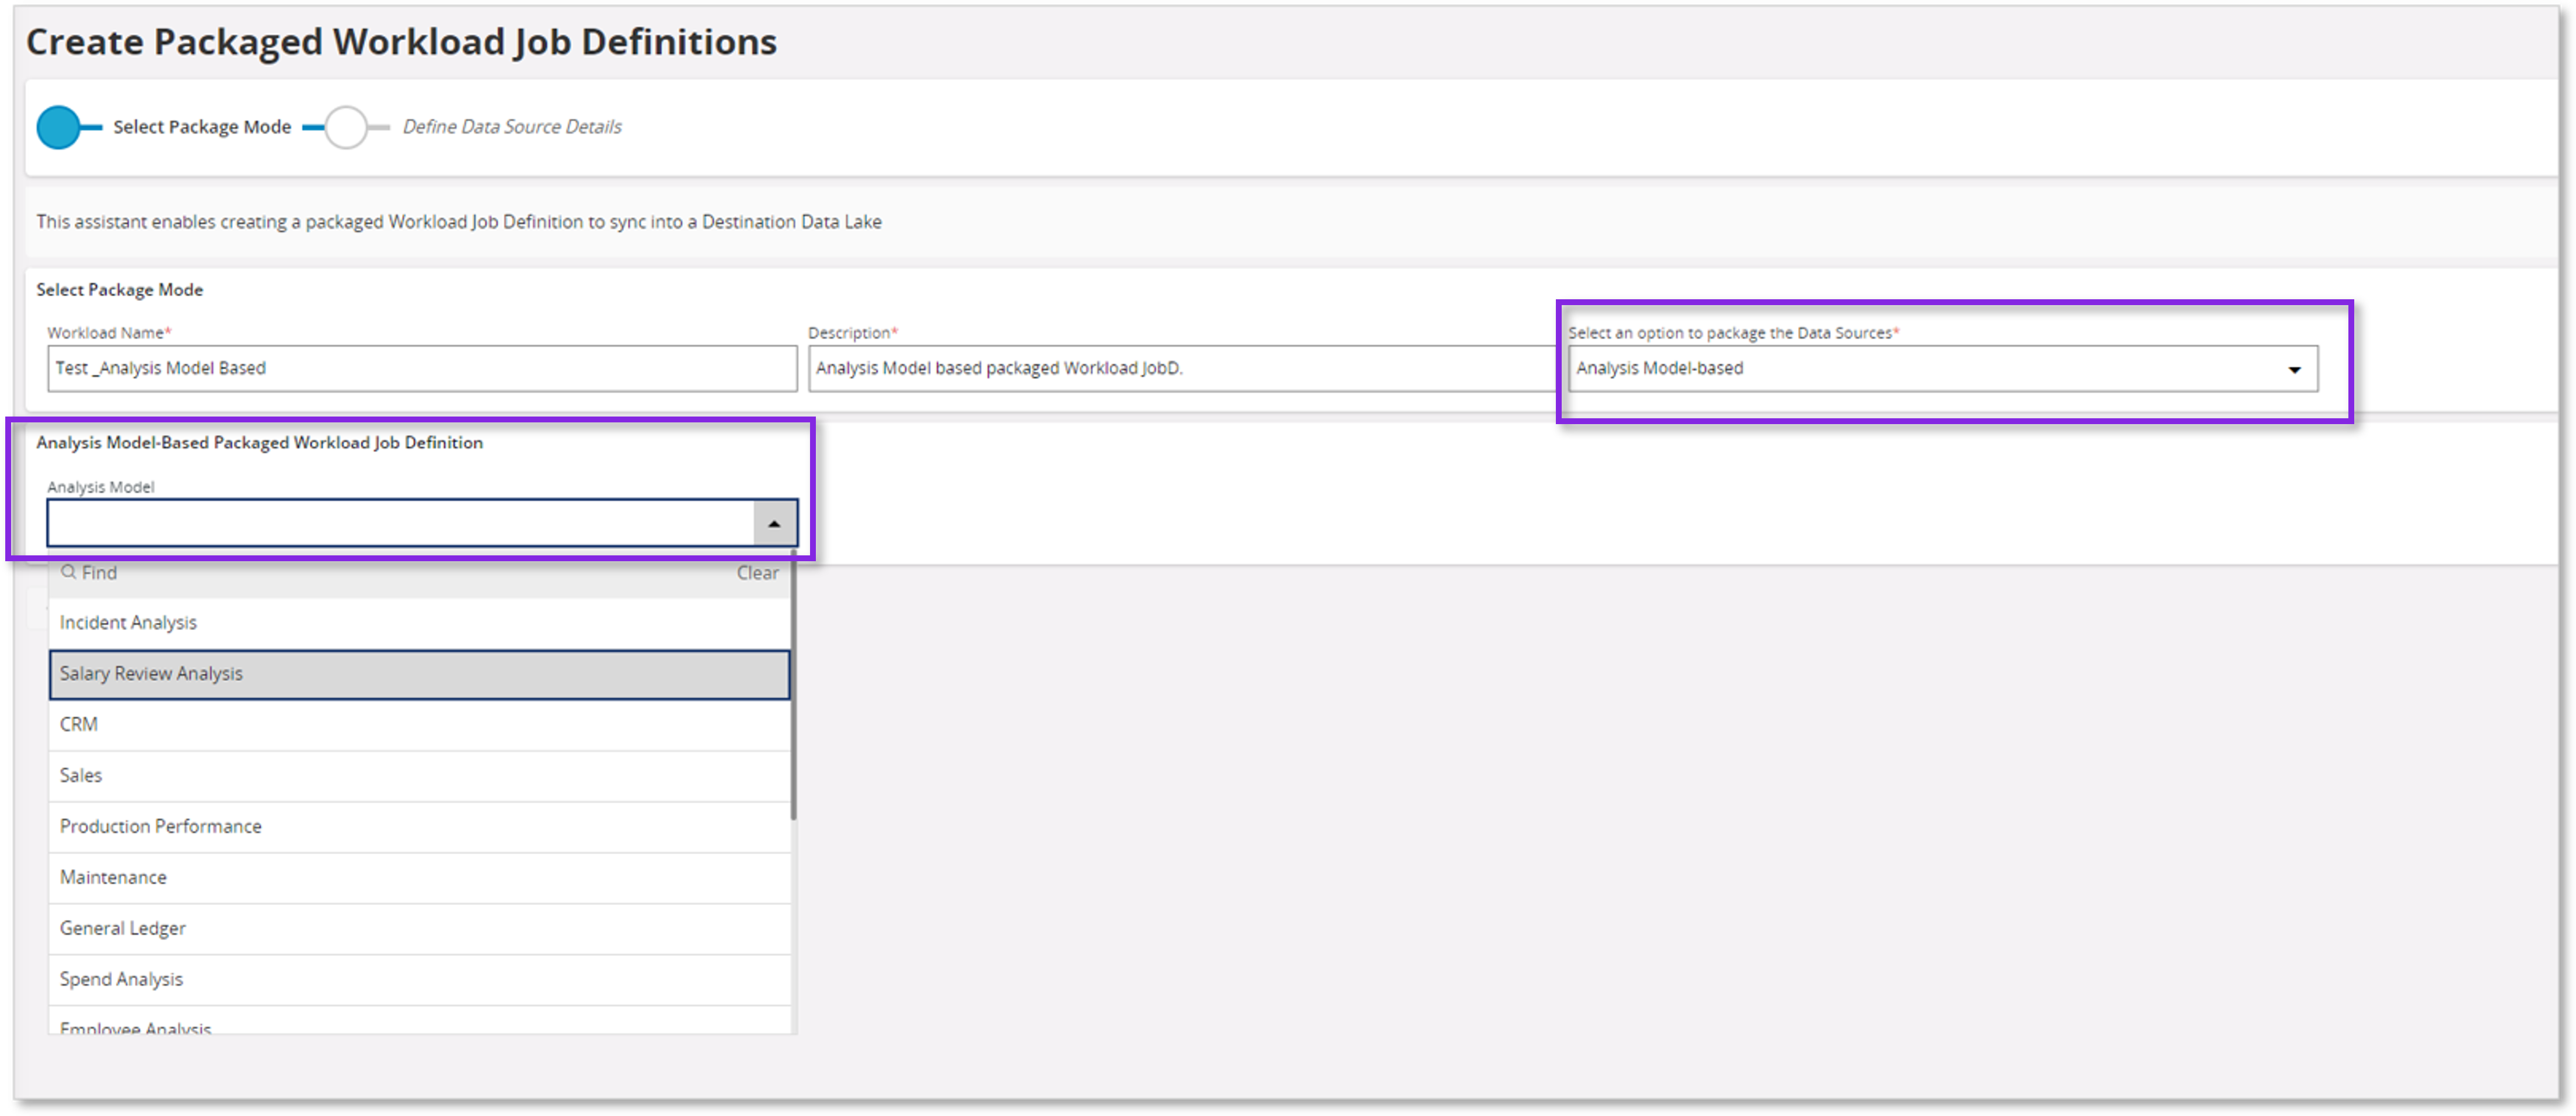Select the CRM analysis model
Image resolution: width=2576 pixels, height=1116 pixels.
(x=419, y=725)
